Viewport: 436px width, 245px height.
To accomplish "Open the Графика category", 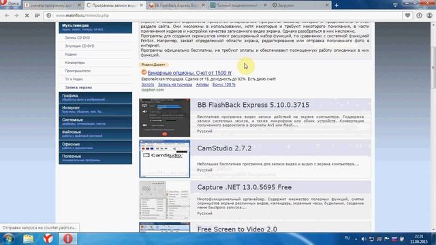I will [95, 97].
